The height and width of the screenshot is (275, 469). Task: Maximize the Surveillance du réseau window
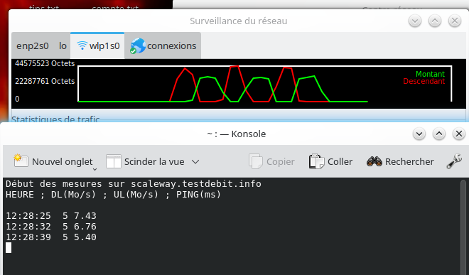(435, 21)
